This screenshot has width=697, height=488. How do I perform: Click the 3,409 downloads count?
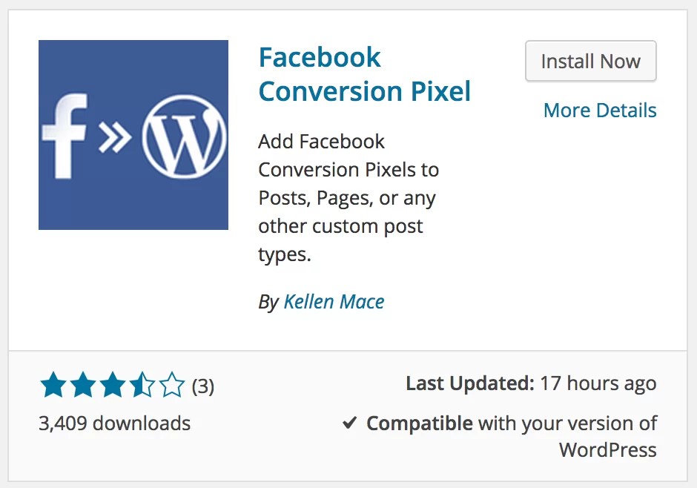coord(114,423)
